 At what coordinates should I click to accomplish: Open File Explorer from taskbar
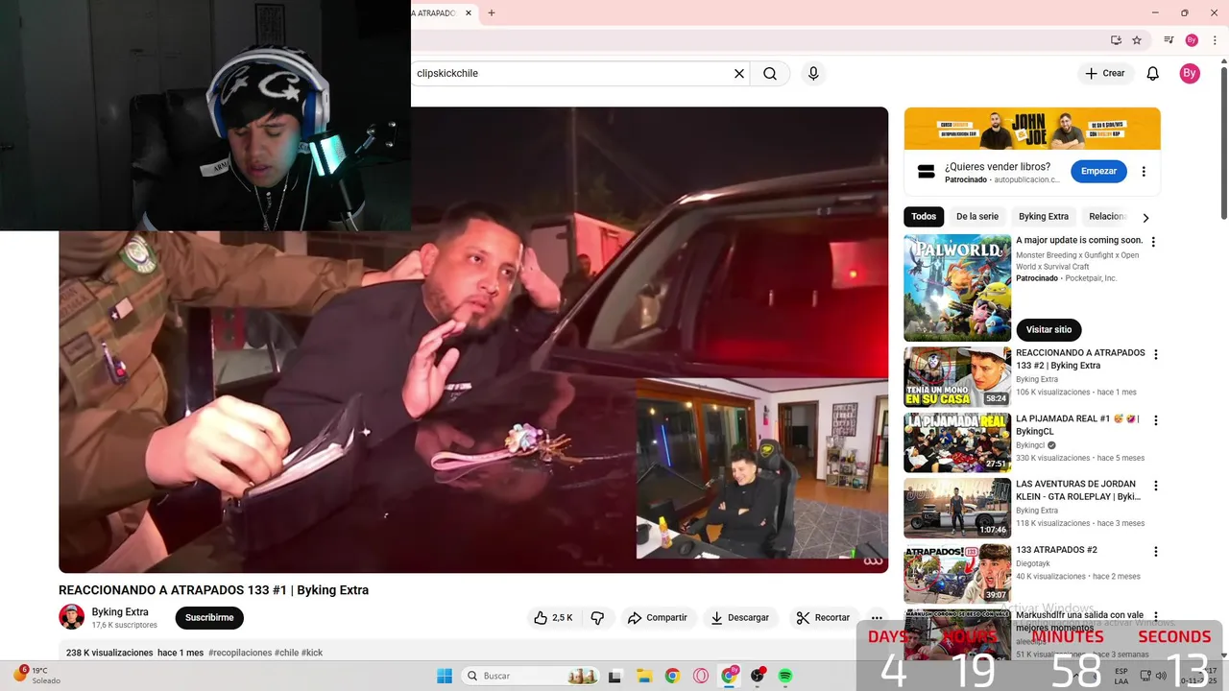click(644, 676)
